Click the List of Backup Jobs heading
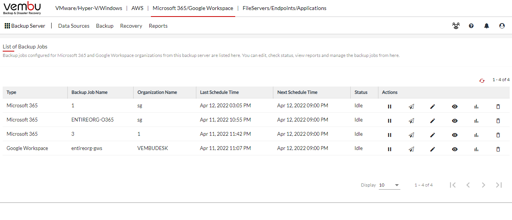This screenshot has height=220, width=512. (x=25, y=47)
